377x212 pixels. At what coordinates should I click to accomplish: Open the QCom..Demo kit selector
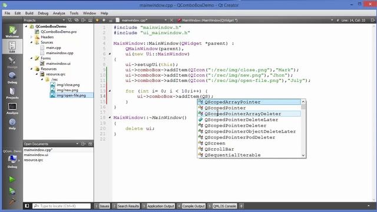[12, 159]
